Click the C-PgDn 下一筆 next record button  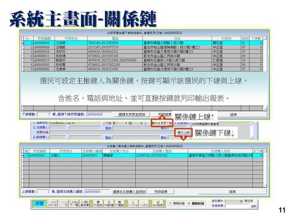pyautogui.click(x=74, y=203)
